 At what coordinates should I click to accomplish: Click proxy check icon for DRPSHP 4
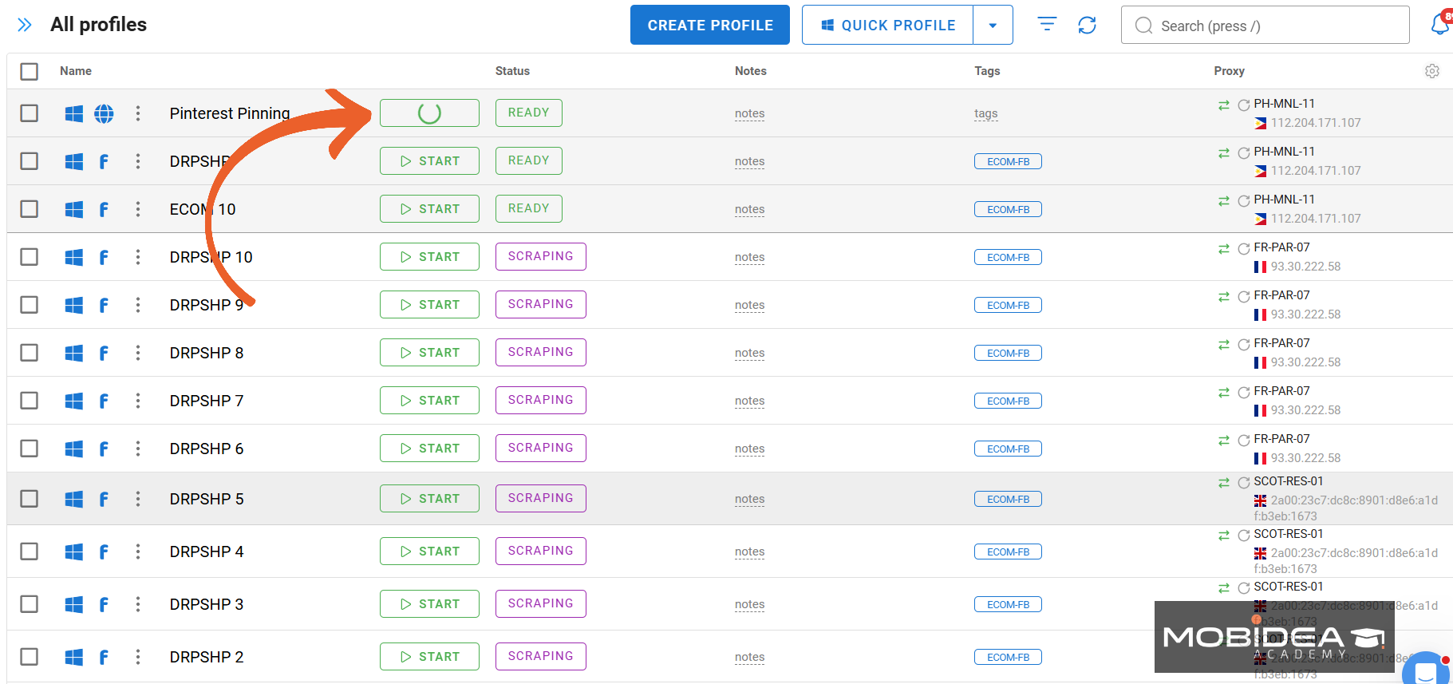click(x=1243, y=535)
